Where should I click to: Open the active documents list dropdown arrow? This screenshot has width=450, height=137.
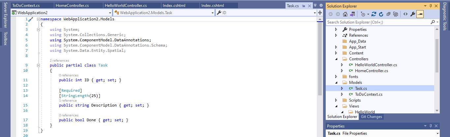[315, 5]
